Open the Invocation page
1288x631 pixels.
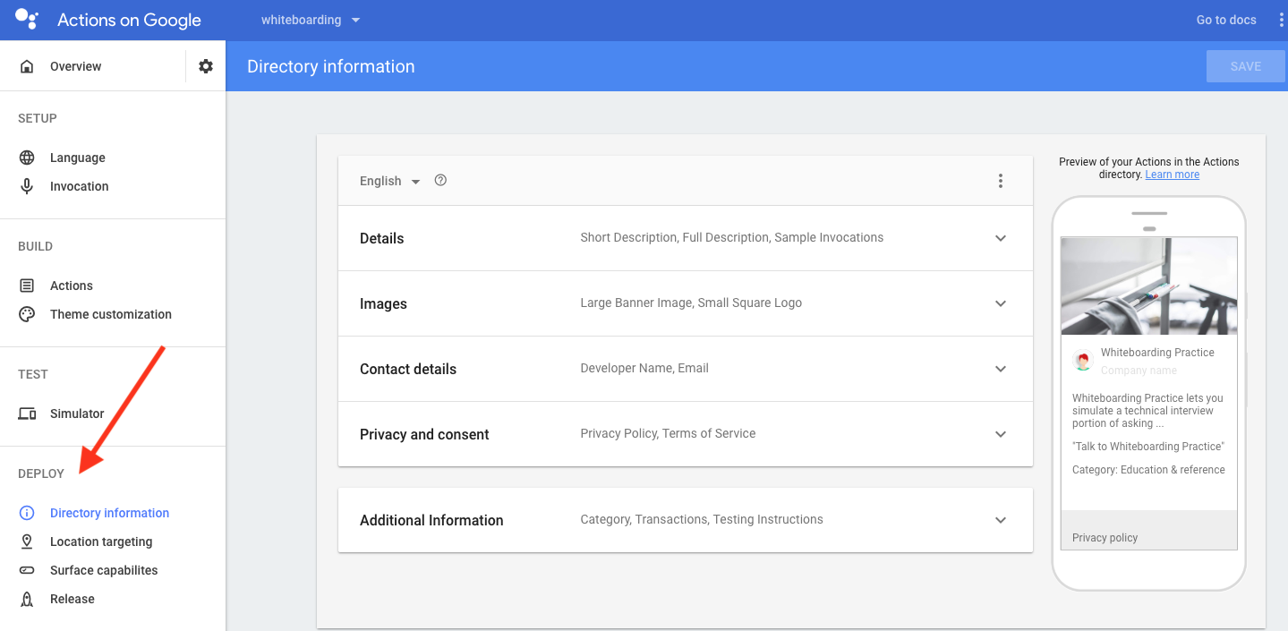point(80,186)
